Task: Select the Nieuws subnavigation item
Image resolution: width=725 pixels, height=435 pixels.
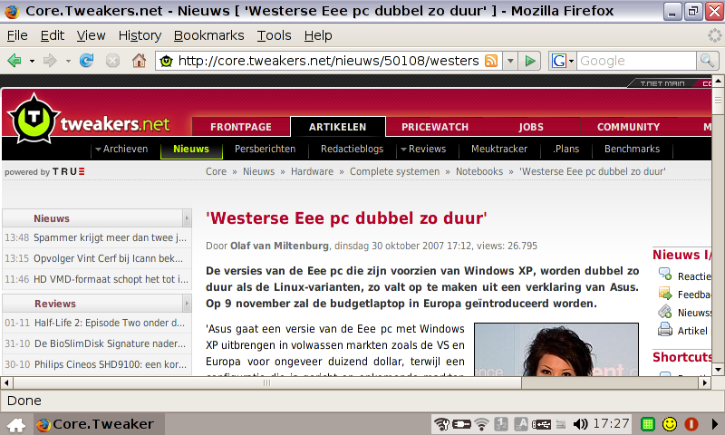Action: 191,149
